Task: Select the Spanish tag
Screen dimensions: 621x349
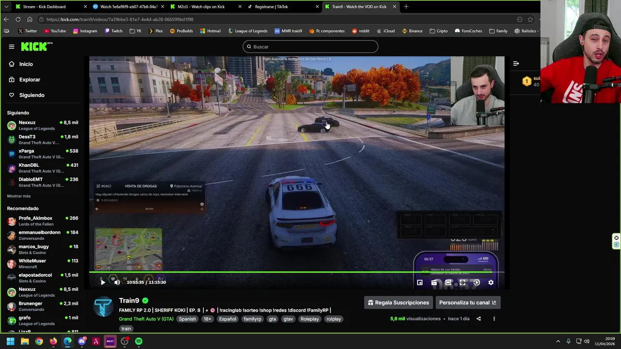Action: [187, 319]
